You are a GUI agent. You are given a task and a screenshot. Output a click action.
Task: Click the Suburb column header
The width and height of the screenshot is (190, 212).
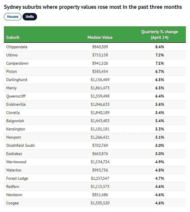tap(13, 37)
